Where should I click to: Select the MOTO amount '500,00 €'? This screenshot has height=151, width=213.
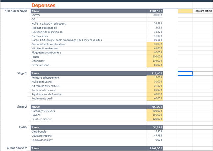(x=155, y=15)
